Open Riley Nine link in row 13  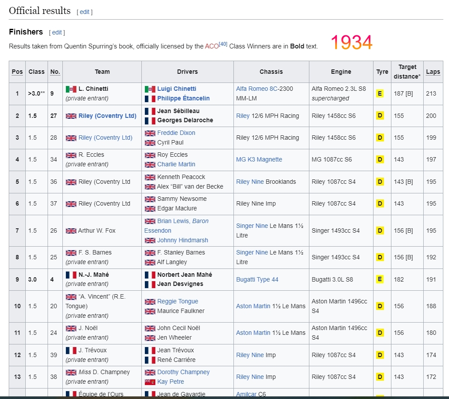(250, 377)
